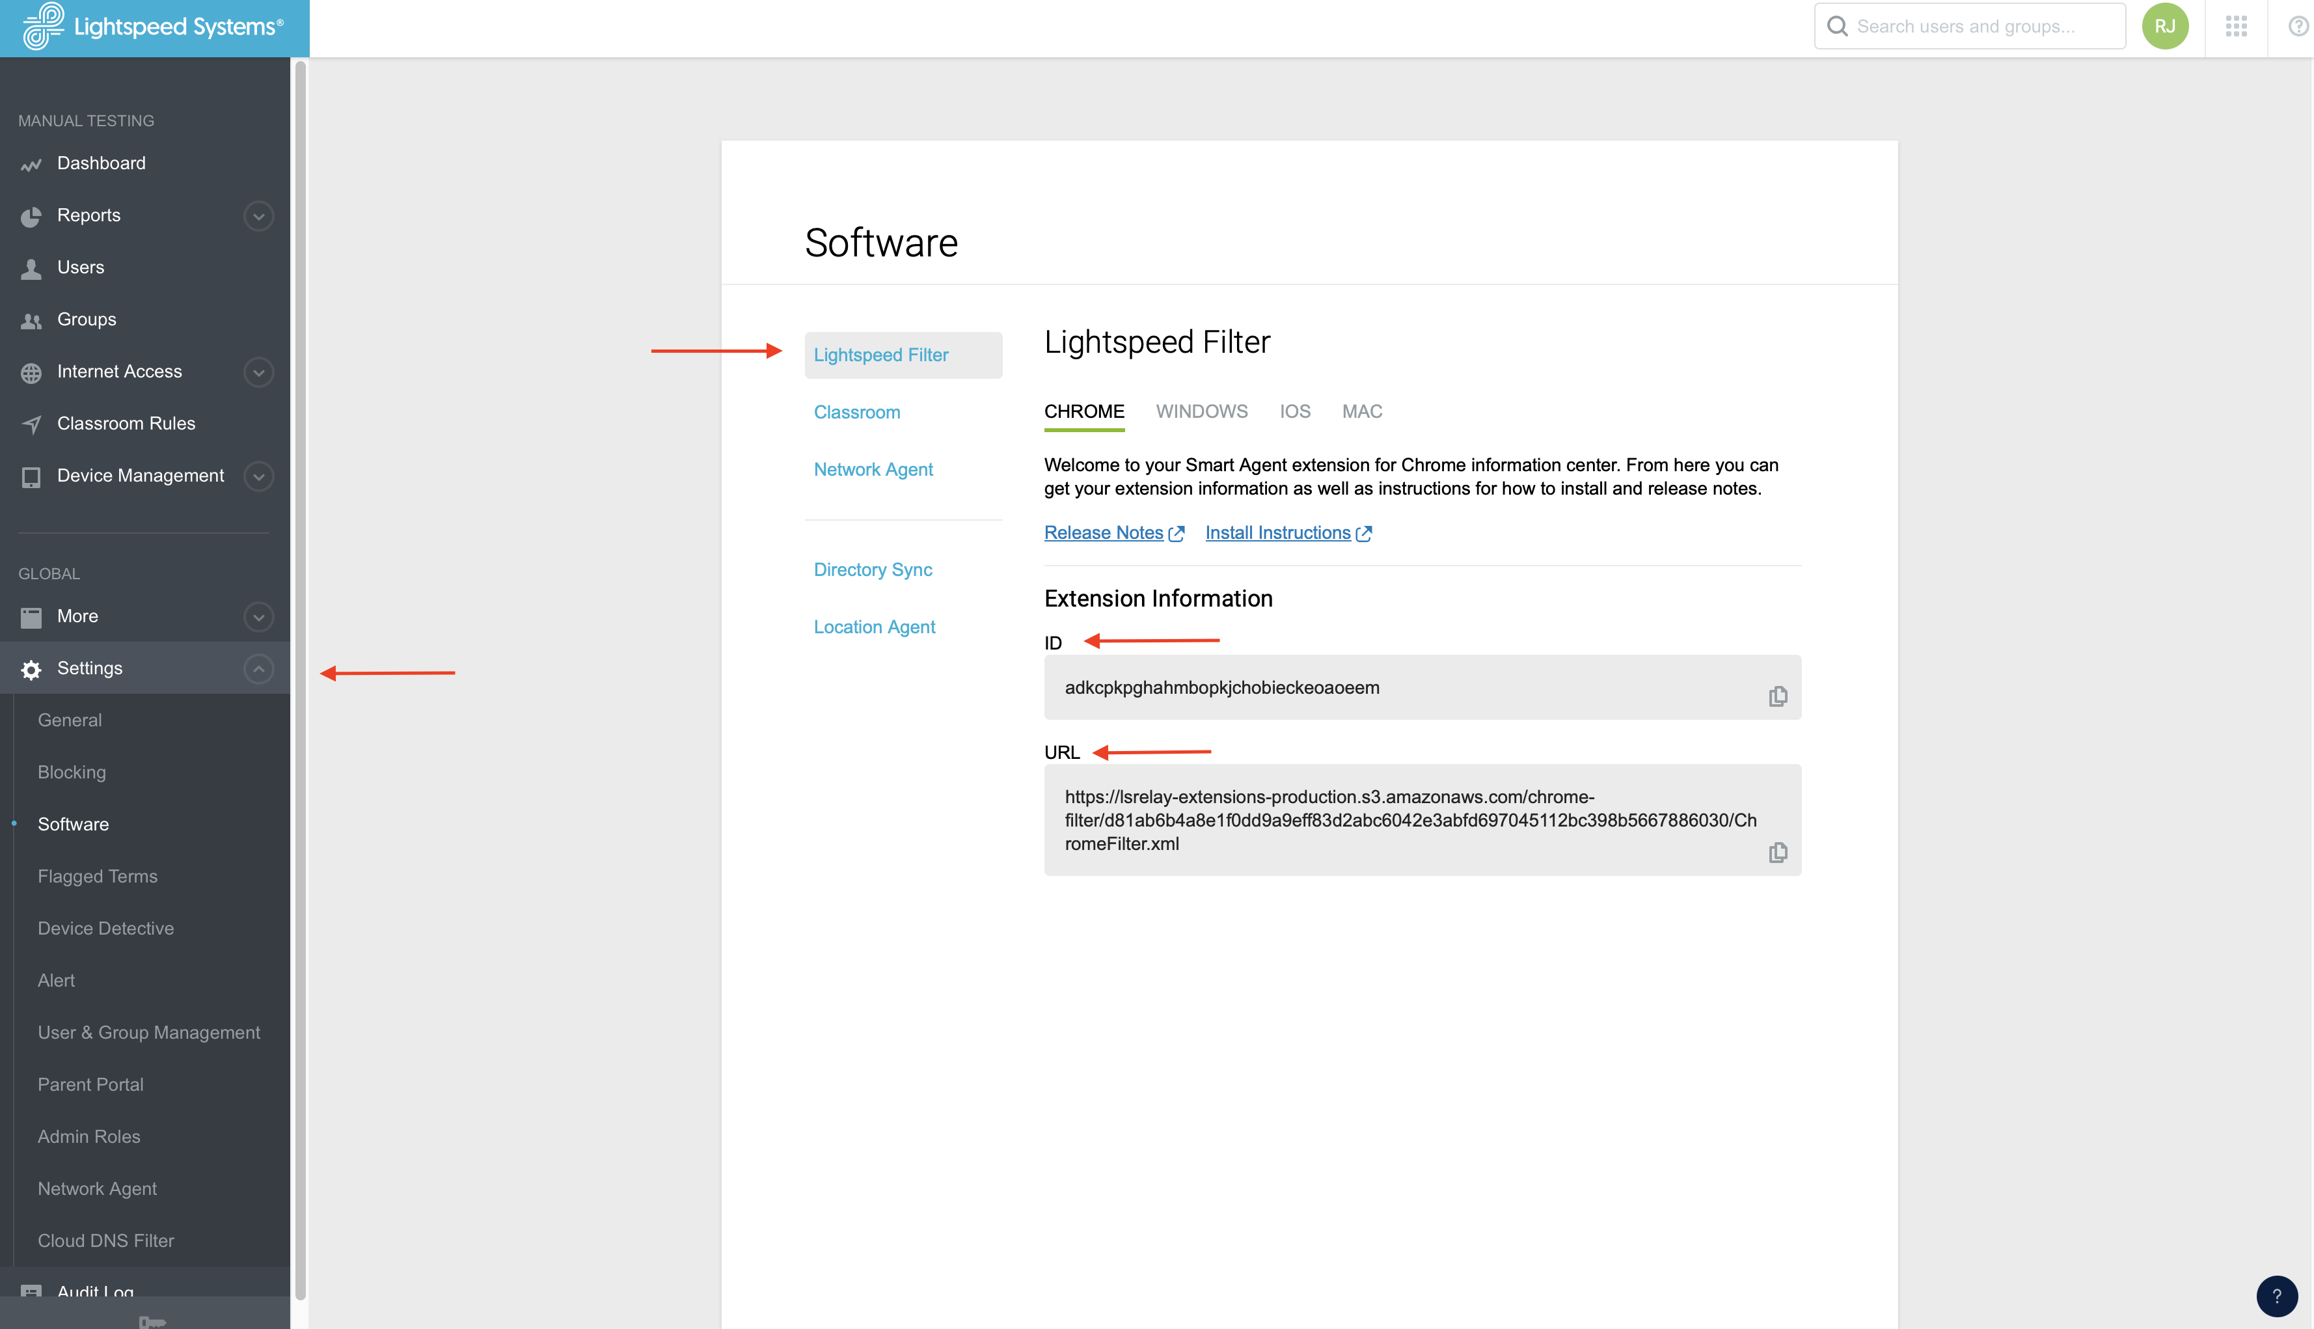Open the Release Notes link
This screenshot has width=2314, height=1329.
tap(1104, 532)
